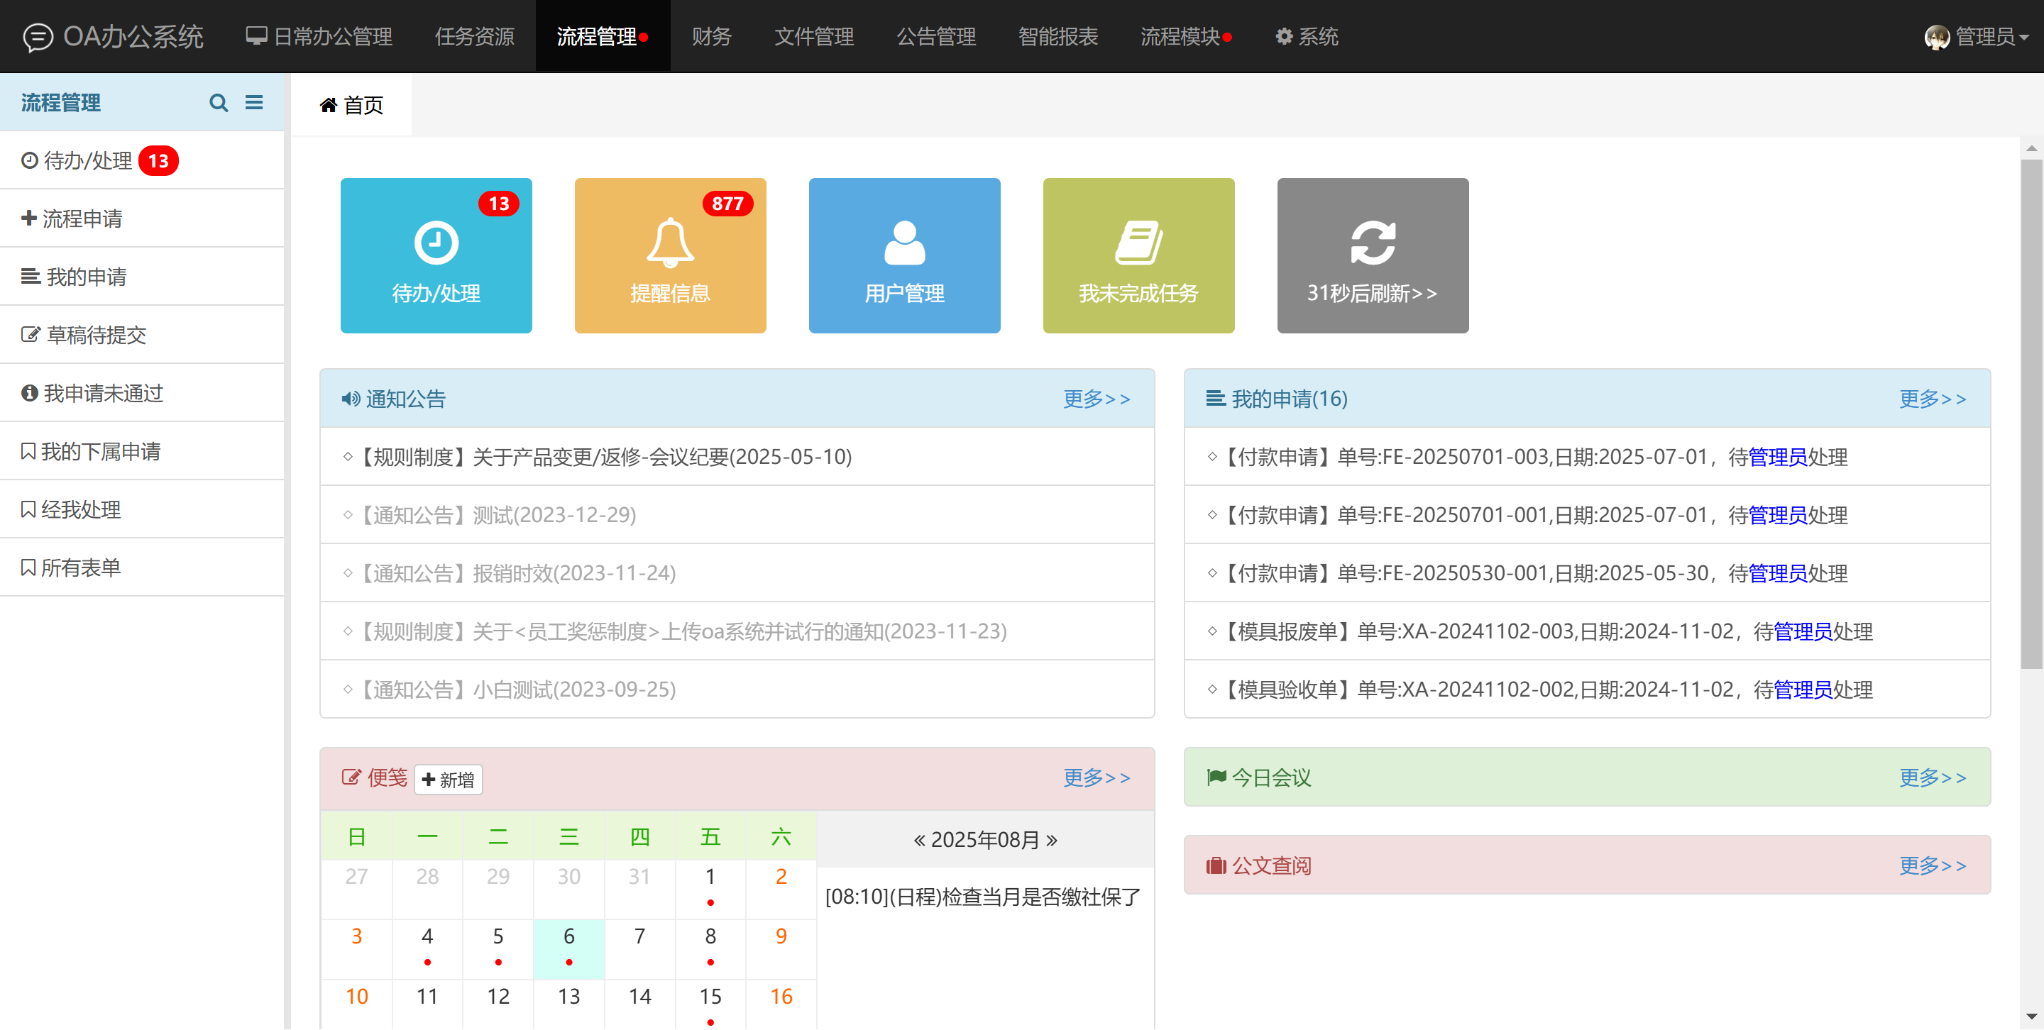This screenshot has height=1030, width=2044.
Task: Click 更多>> in 通知公告 panel
Action: [1096, 399]
